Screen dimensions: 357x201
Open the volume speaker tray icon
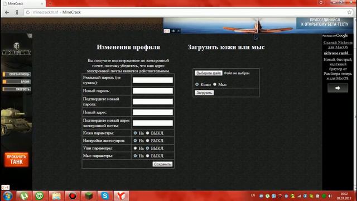click(330, 196)
